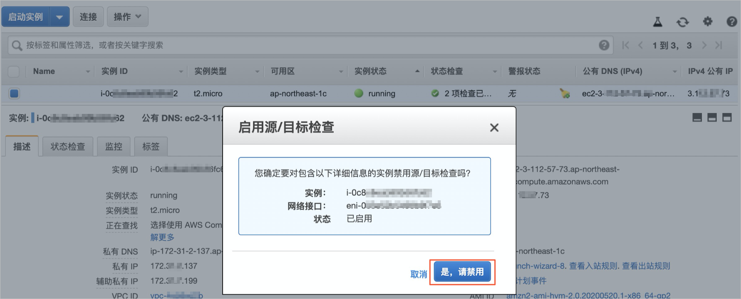Open the settings gear icon

708,21
